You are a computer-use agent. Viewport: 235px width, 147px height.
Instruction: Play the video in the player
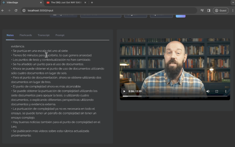[124, 91]
